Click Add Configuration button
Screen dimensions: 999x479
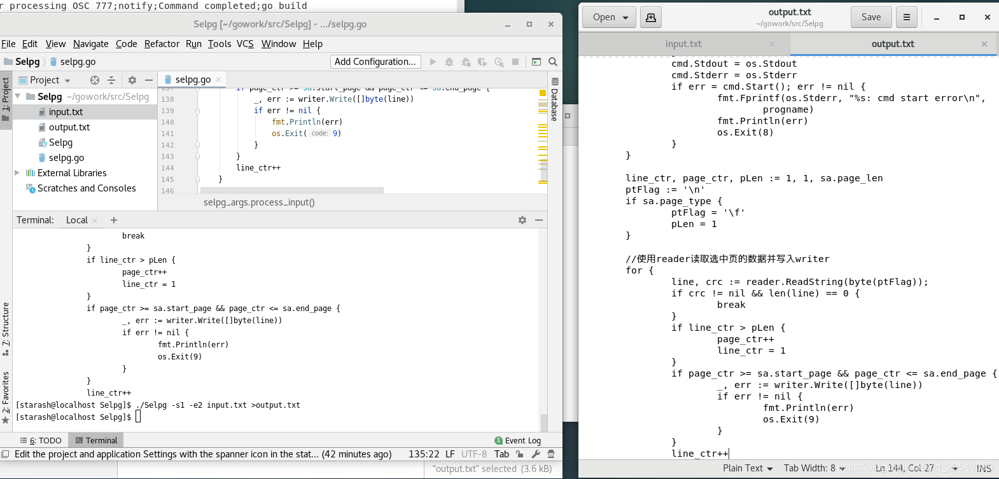point(375,62)
